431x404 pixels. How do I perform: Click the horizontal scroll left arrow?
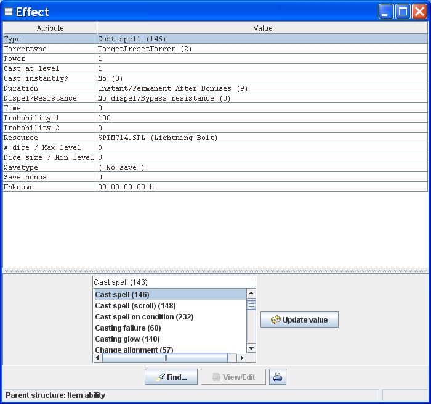[97, 358]
